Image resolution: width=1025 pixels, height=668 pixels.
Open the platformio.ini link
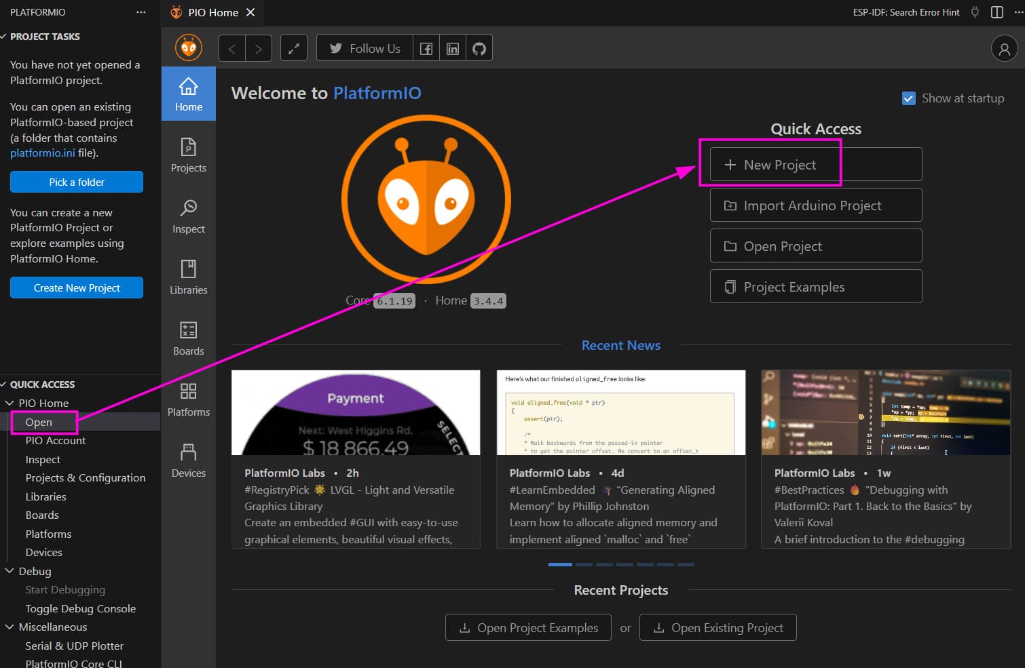[43, 153]
